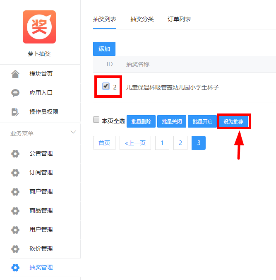Screen dimensions: 276x280
Task: Click the 批量开启 button
Action: 202,121
